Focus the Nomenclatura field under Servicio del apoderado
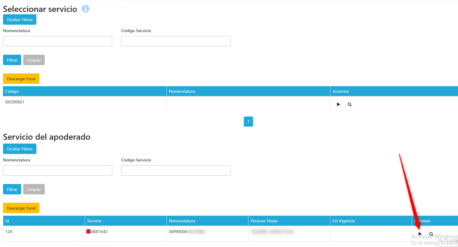Screen dimensions: 458x247 point(58,170)
